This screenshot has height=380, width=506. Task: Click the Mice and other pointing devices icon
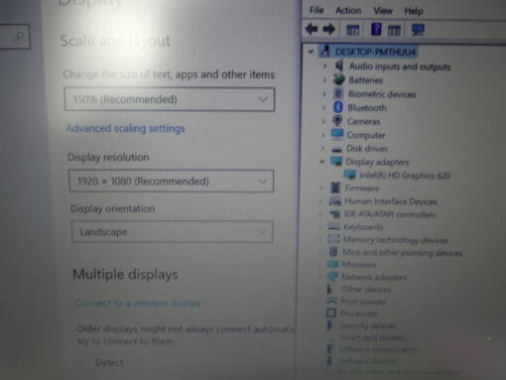(x=333, y=252)
